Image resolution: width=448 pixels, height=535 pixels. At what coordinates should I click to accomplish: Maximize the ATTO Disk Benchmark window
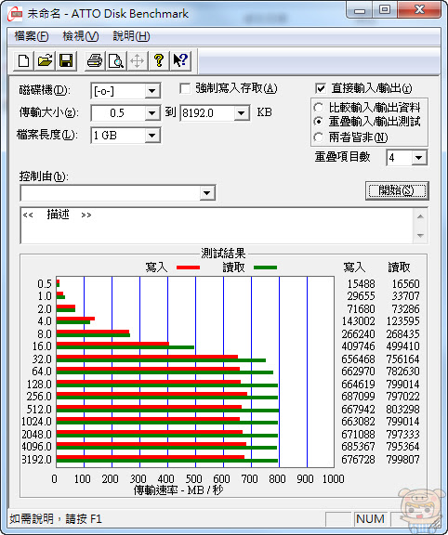click(x=385, y=10)
